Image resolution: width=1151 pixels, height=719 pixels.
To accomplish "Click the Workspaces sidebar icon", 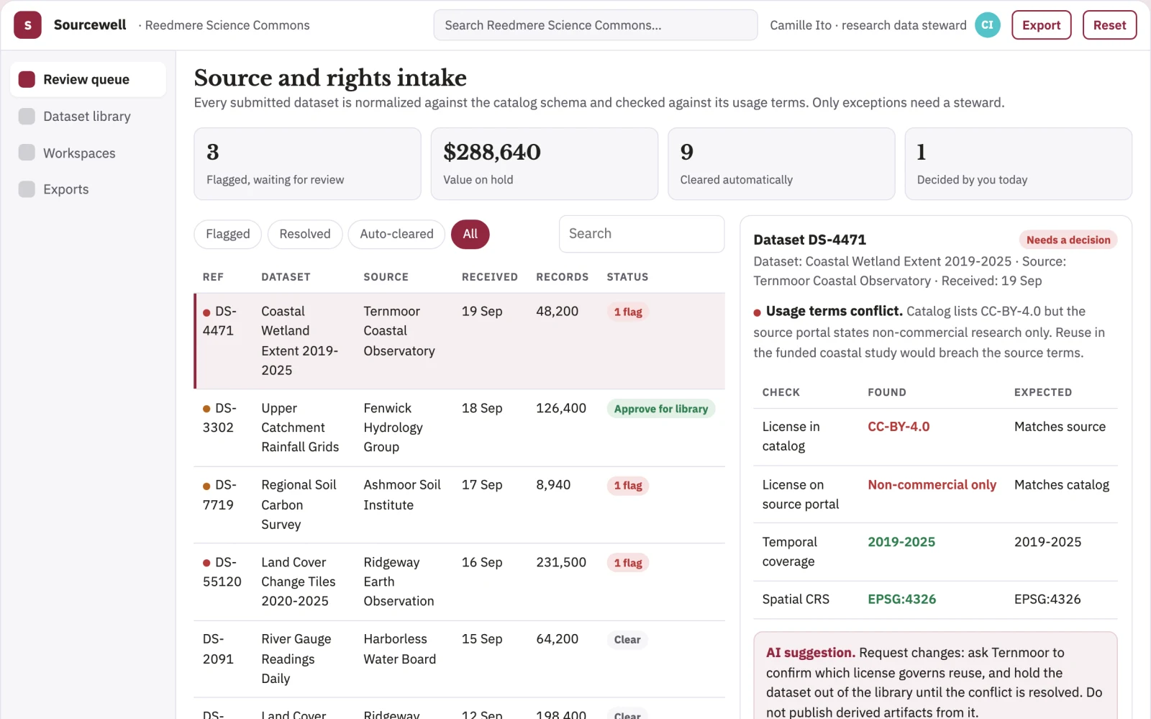I will [27, 153].
